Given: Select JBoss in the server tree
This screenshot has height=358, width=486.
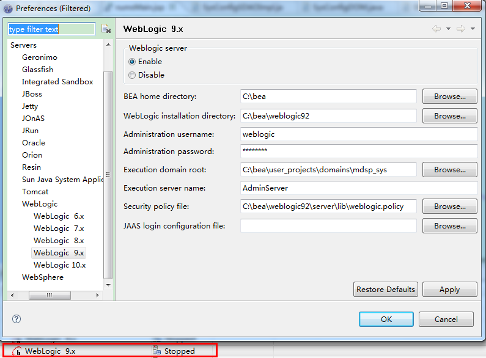Looking at the screenshot, I should pos(32,94).
